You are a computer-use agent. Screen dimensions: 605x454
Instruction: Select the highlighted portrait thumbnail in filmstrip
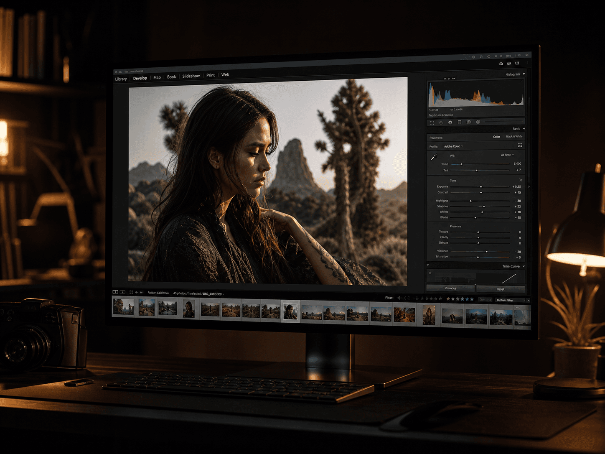click(290, 312)
